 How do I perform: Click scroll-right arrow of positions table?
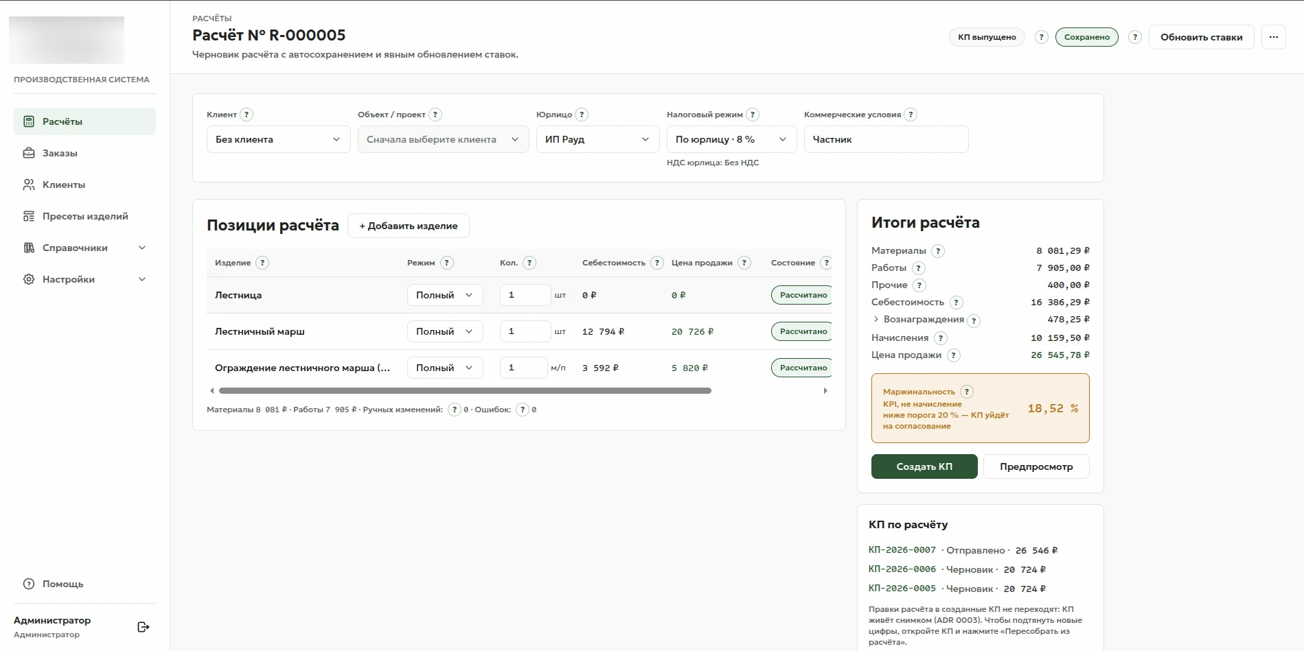[x=825, y=391]
